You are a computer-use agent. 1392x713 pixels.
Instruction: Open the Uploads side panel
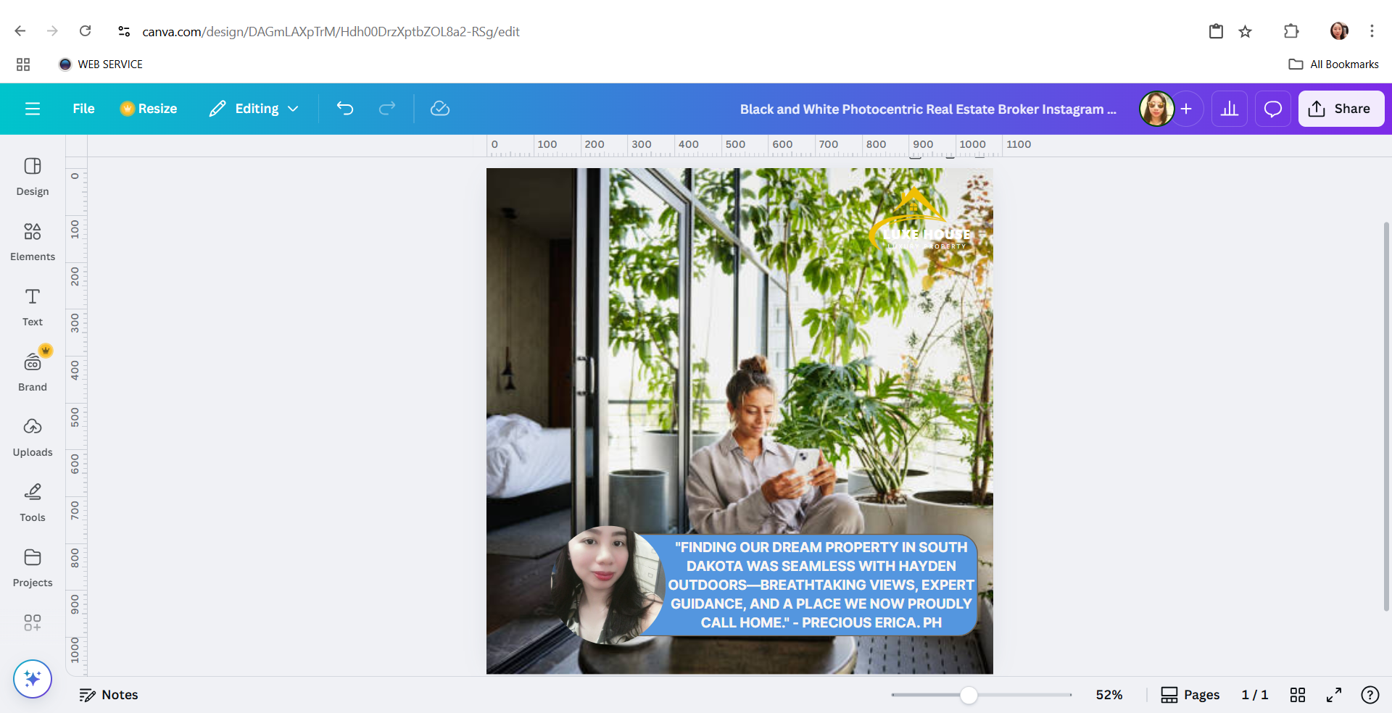click(33, 438)
